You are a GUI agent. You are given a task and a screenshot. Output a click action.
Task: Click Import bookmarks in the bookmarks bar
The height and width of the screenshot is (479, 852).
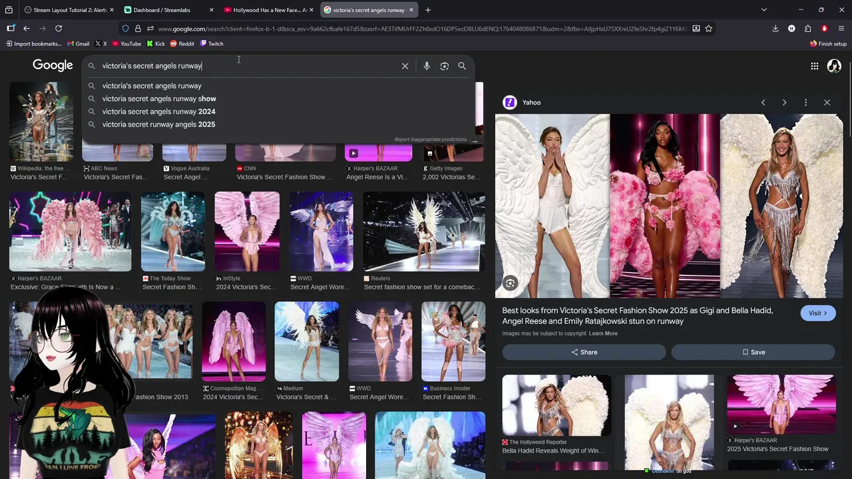click(33, 44)
